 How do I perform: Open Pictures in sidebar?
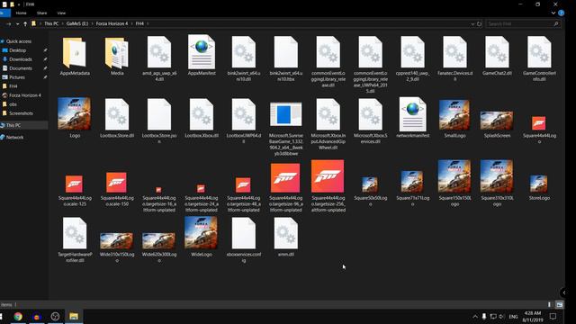[x=17, y=77]
